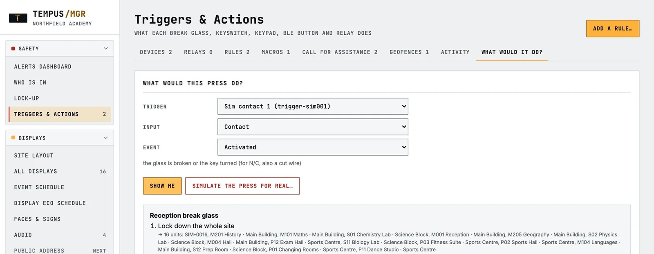Click the 'What would this press do?' heading
654x254 pixels.
tap(193, 83)
